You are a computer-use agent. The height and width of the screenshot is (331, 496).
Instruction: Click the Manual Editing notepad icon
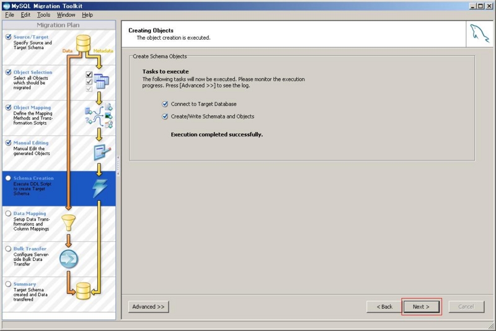(x=102, y=152)
